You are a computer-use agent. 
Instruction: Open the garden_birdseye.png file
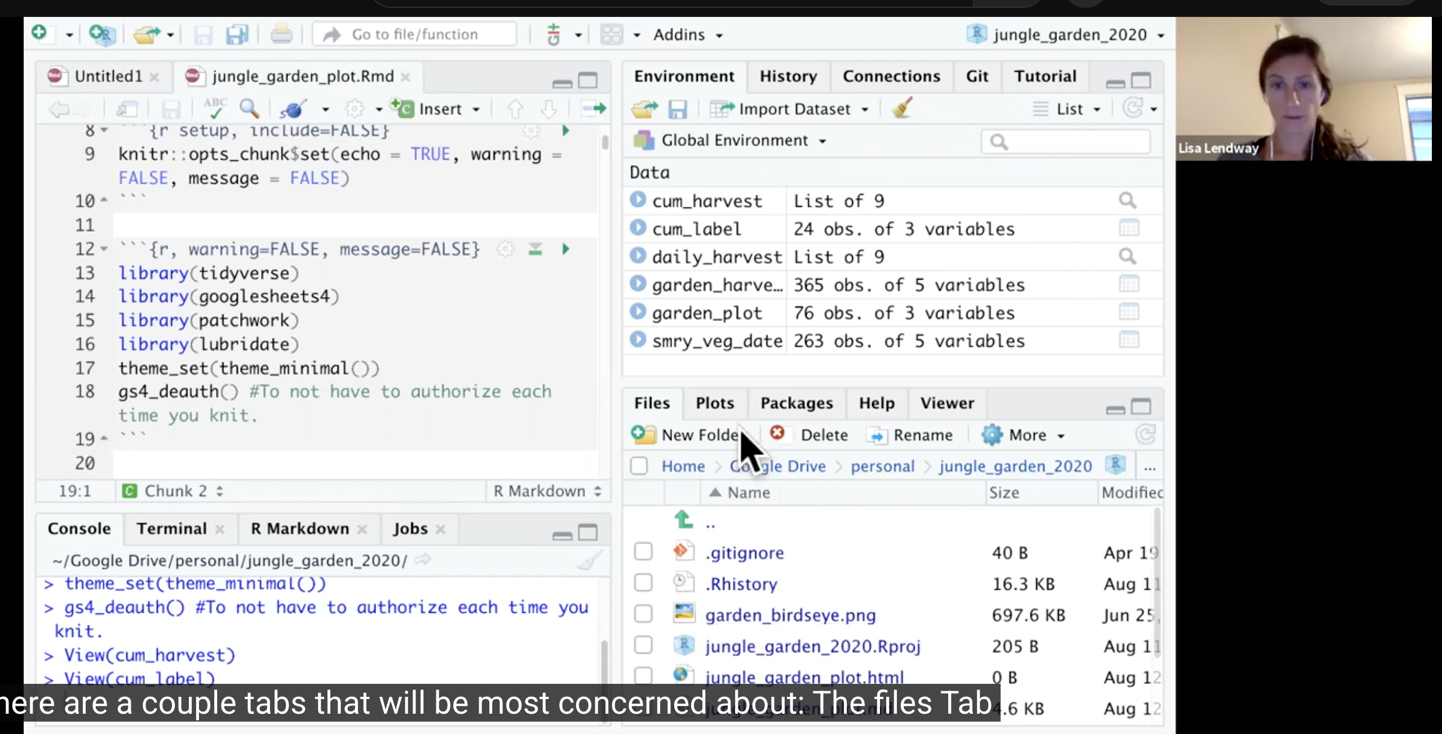pos(790,614)
